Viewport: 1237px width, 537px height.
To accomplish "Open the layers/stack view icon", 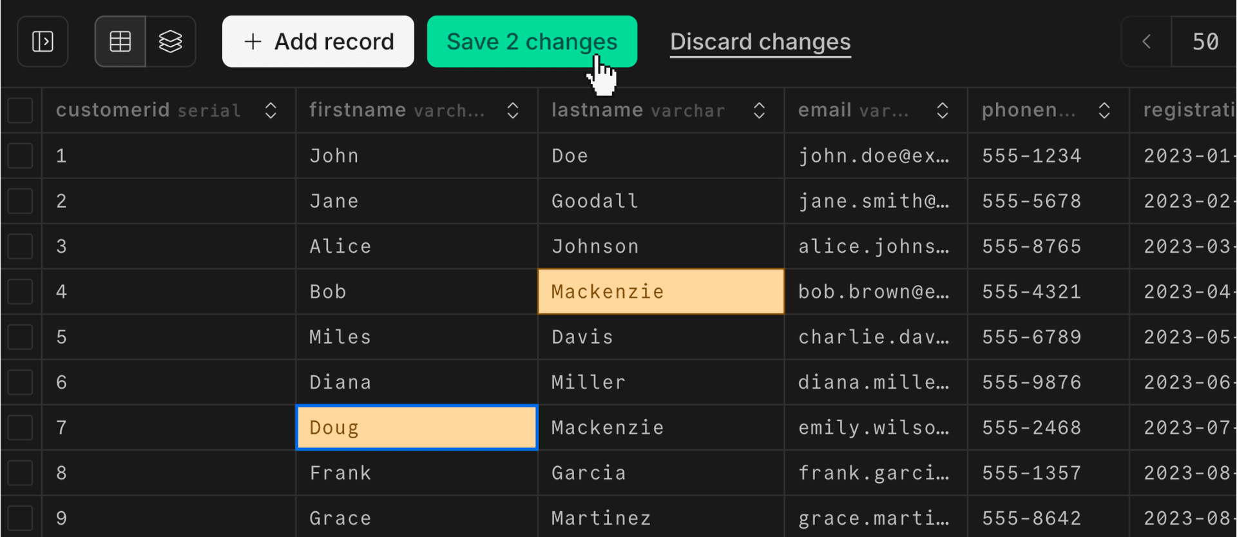I will pos(170,41).
